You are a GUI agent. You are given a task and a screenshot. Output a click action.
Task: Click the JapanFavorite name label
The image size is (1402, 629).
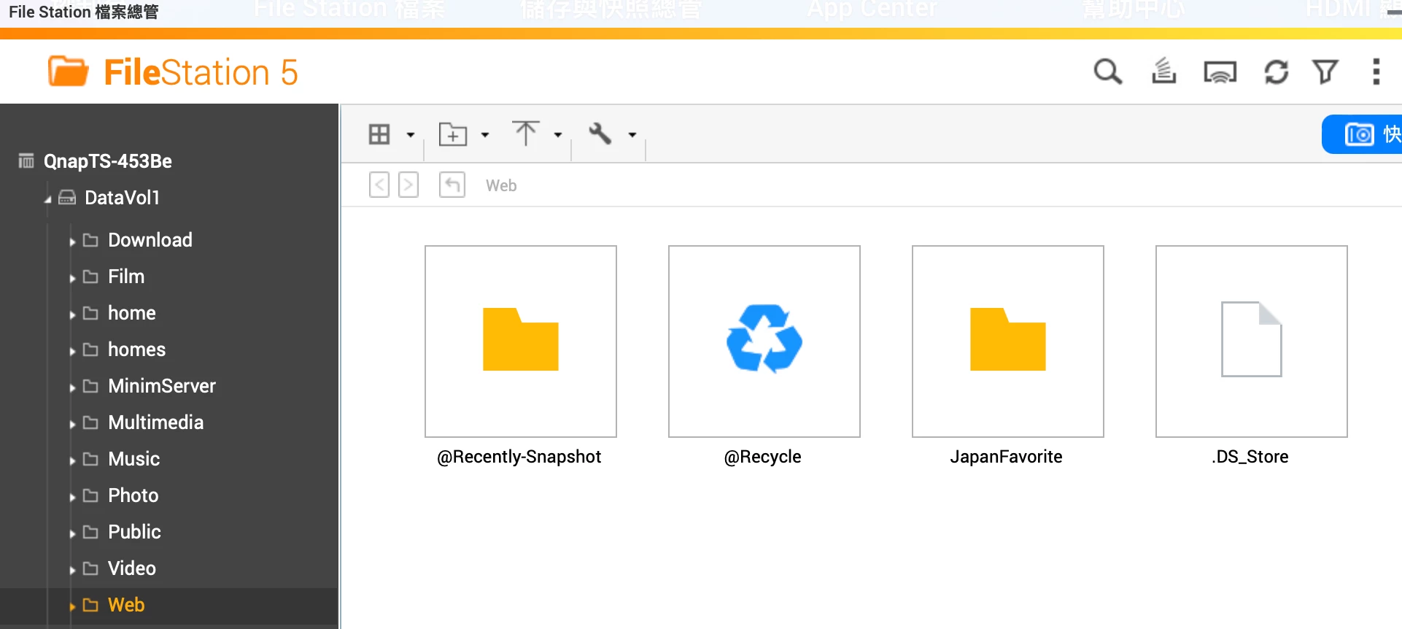1007,457
